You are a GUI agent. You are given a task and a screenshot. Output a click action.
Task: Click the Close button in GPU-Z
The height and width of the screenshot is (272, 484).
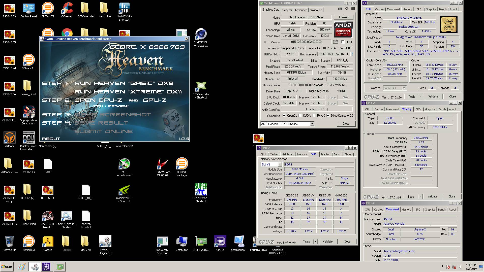tap(346, 124)
